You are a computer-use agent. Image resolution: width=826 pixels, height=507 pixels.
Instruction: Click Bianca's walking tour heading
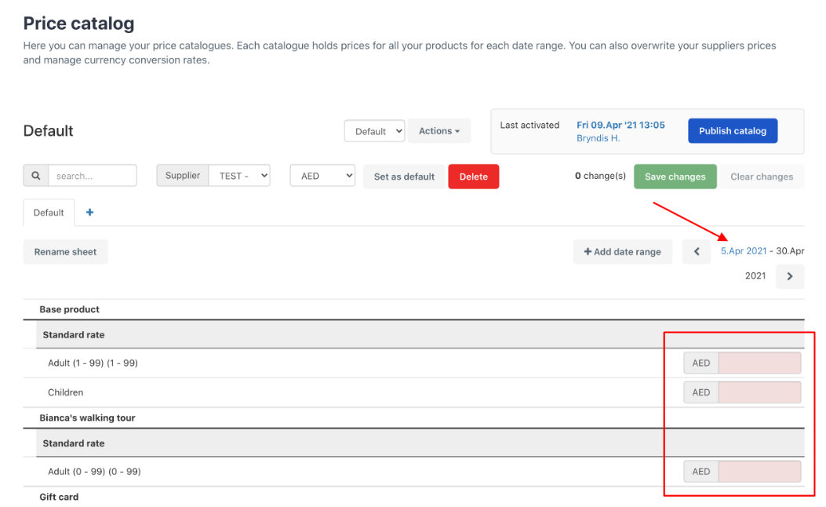87,418
